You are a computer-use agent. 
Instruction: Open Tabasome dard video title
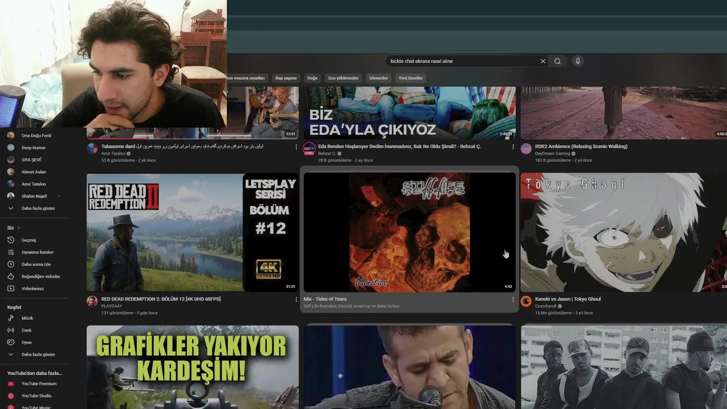(182, 147)
